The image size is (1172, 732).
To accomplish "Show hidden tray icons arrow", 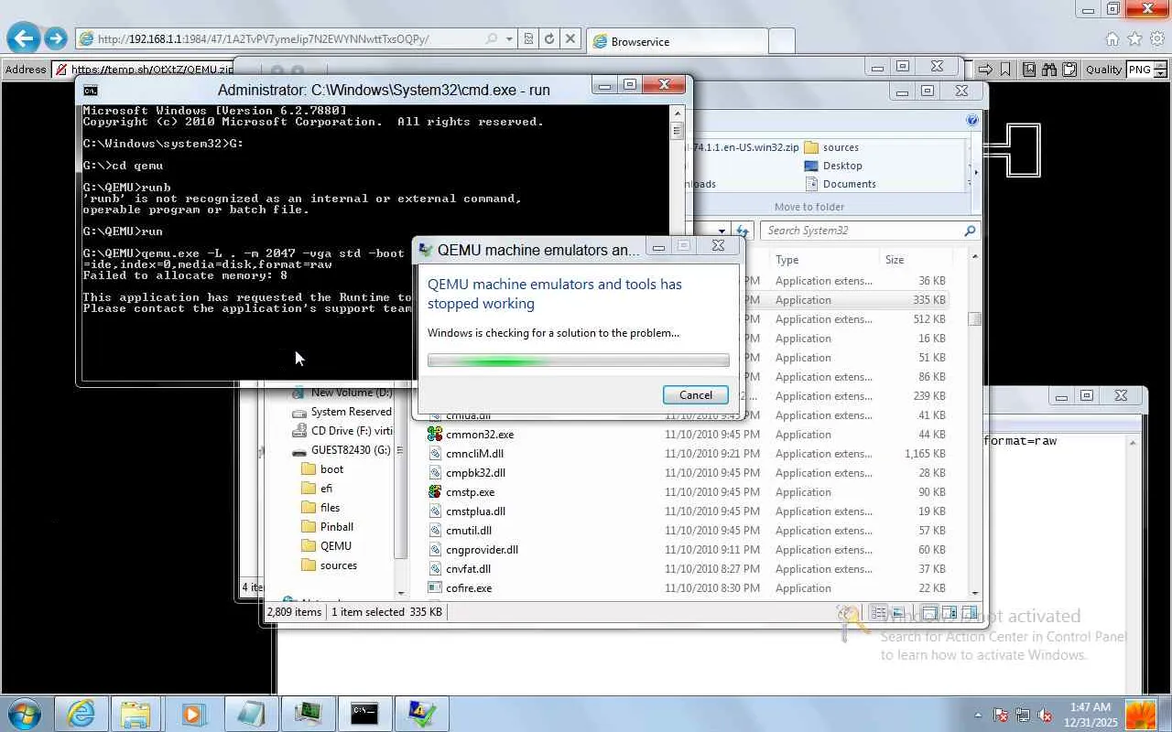I will tap(978, 716).
